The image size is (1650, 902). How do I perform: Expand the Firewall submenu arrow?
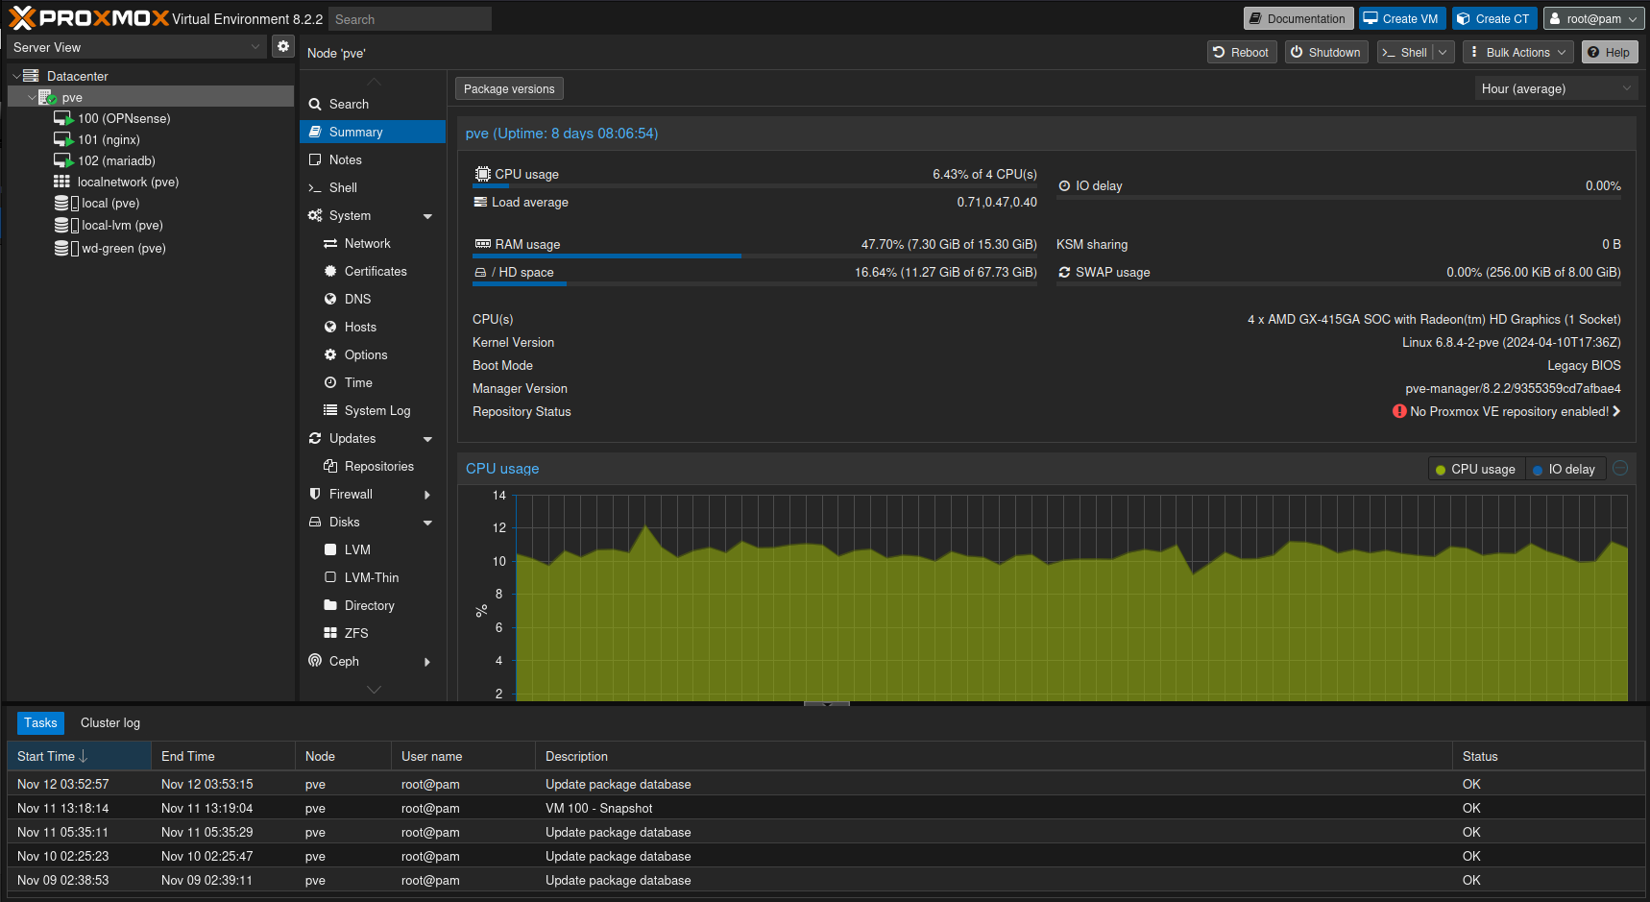[427, 495]
